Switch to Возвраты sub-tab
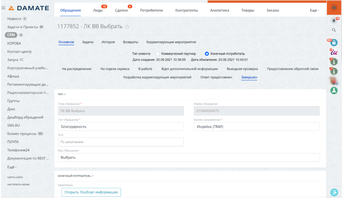This screenshot has height=198, width=342. click(131, 42)
